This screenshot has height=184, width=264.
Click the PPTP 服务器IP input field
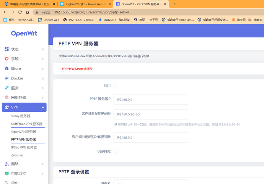pyautogui.click(x=151, y=100)
